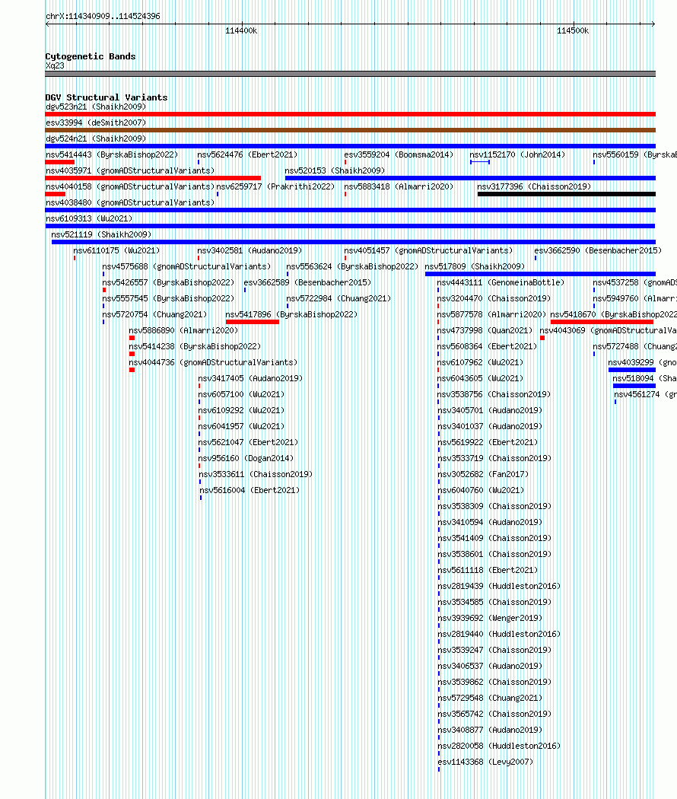Open nsv6259717 (Prakrithi2022) variant

click(275, 186)
